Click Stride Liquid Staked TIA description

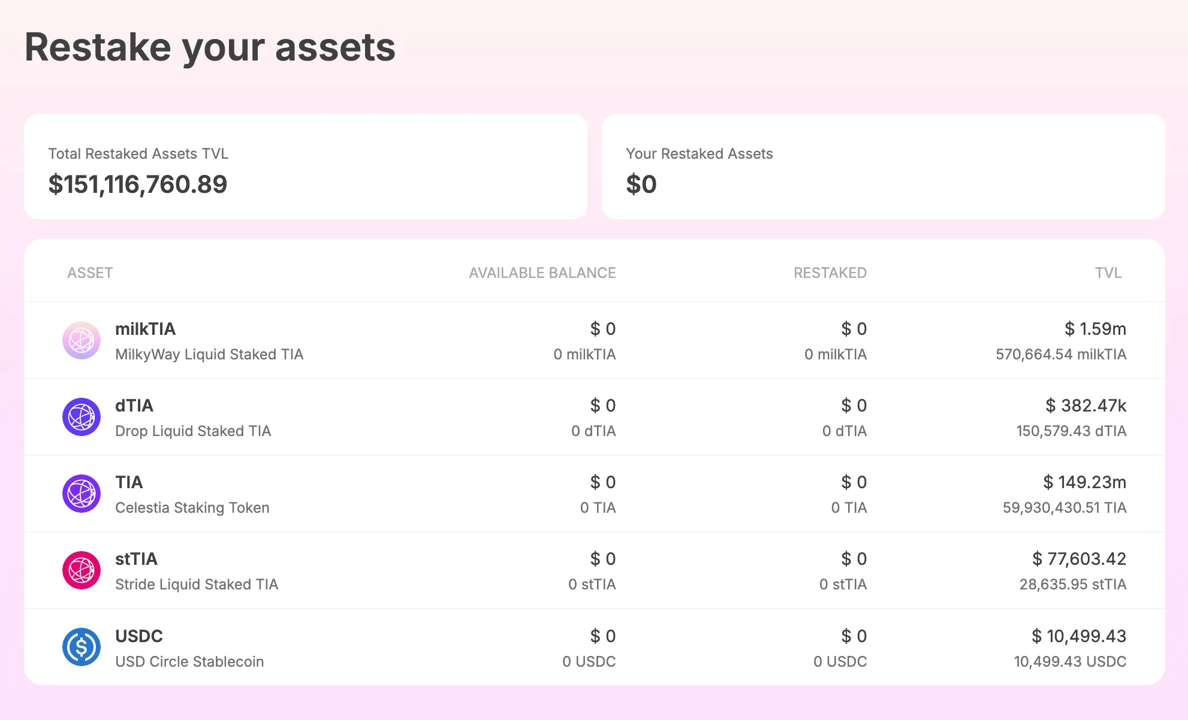click(x=197, y=584)
